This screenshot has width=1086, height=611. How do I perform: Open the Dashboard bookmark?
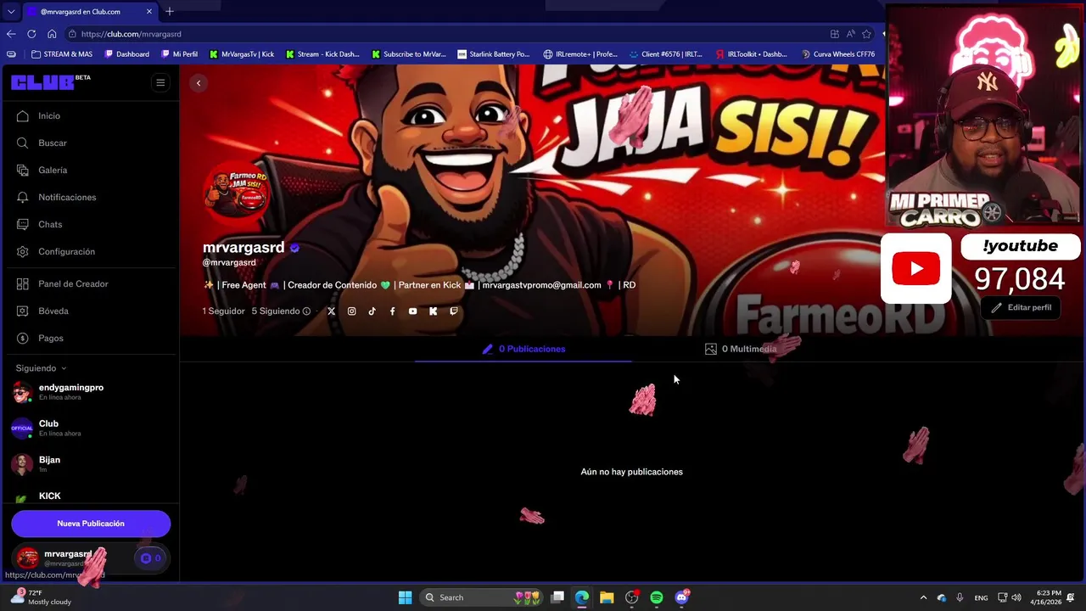pyautogui.click(x=126, y=54)
